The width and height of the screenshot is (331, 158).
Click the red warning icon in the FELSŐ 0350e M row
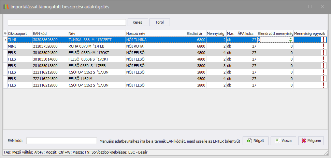[x=323, y=53]
